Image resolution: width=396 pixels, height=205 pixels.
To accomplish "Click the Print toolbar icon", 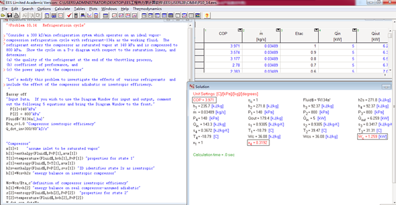I will pyautogui.click(x=17, y=15).
